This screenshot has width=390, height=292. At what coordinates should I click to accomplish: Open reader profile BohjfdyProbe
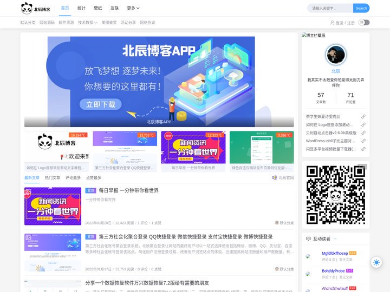333,271
